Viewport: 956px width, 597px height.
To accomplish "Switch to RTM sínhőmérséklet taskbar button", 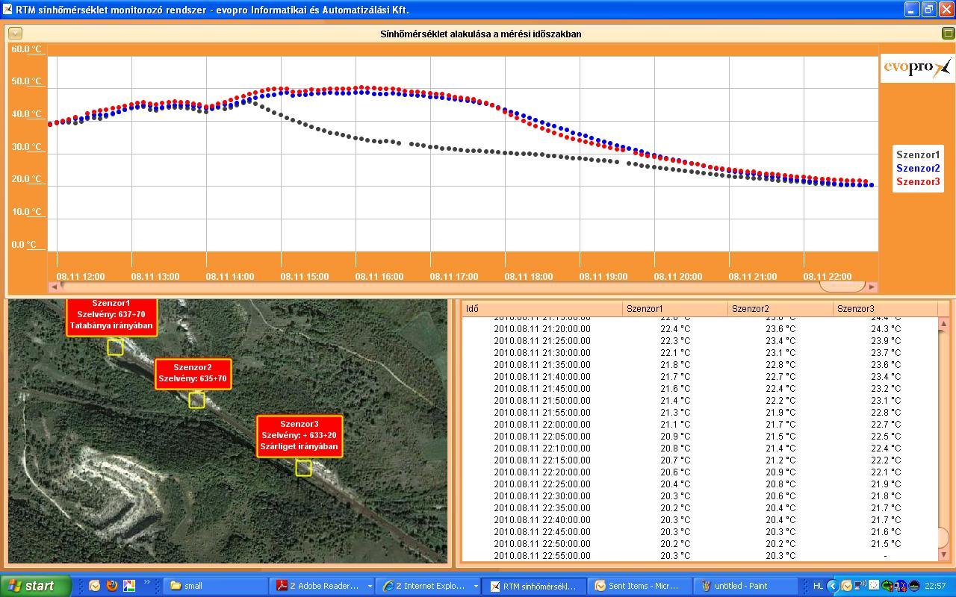I will pyautogui.click(x=534, y=586).
